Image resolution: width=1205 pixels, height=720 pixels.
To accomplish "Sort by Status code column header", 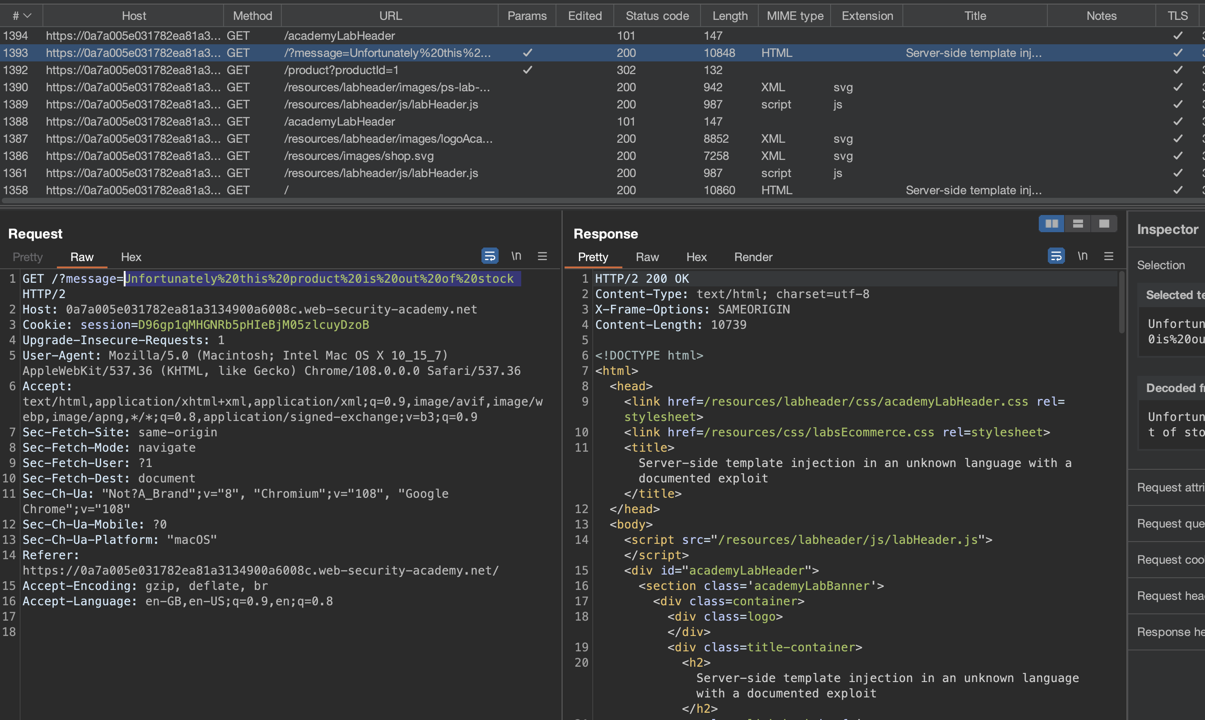I will click(x=657, y=16).
